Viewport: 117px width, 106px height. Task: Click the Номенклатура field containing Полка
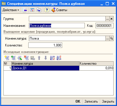(x=67, y=38)
